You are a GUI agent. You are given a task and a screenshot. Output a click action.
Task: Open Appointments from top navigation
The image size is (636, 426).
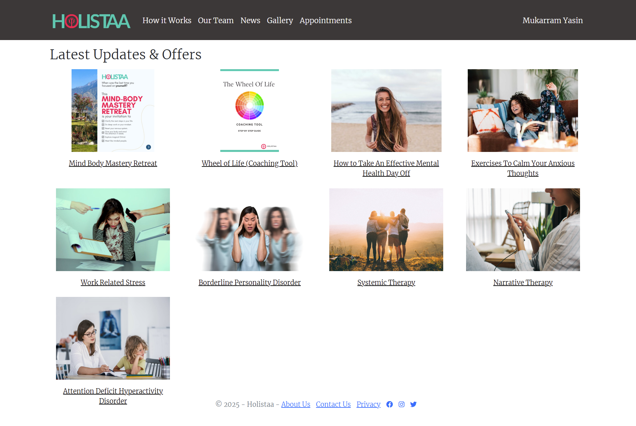coord(325,21)
